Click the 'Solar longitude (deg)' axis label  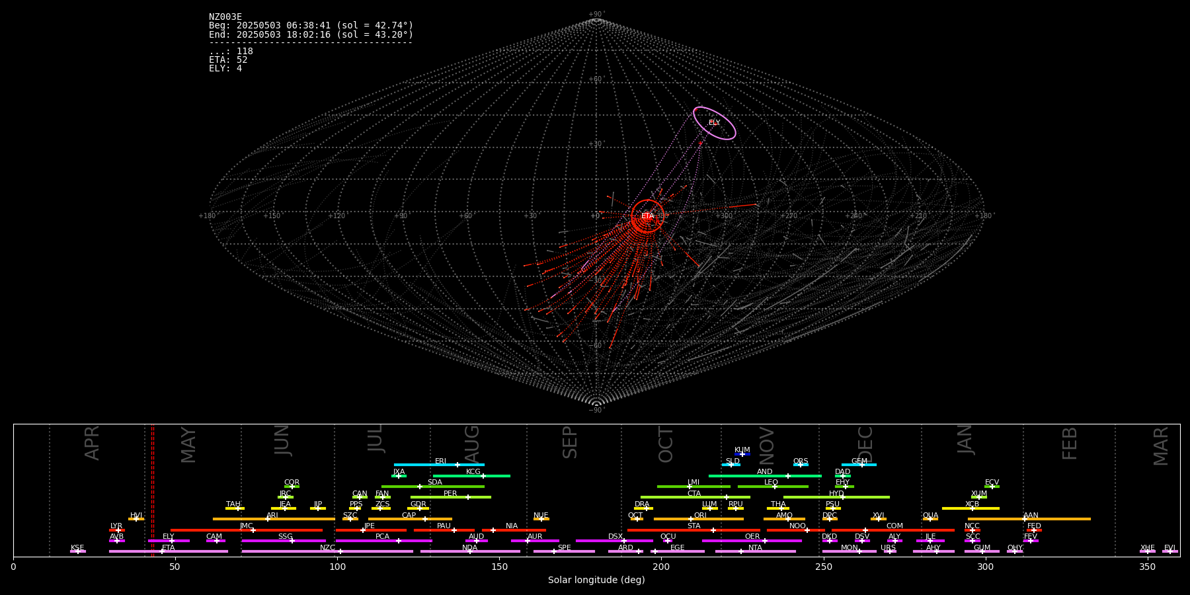point(596,580)
